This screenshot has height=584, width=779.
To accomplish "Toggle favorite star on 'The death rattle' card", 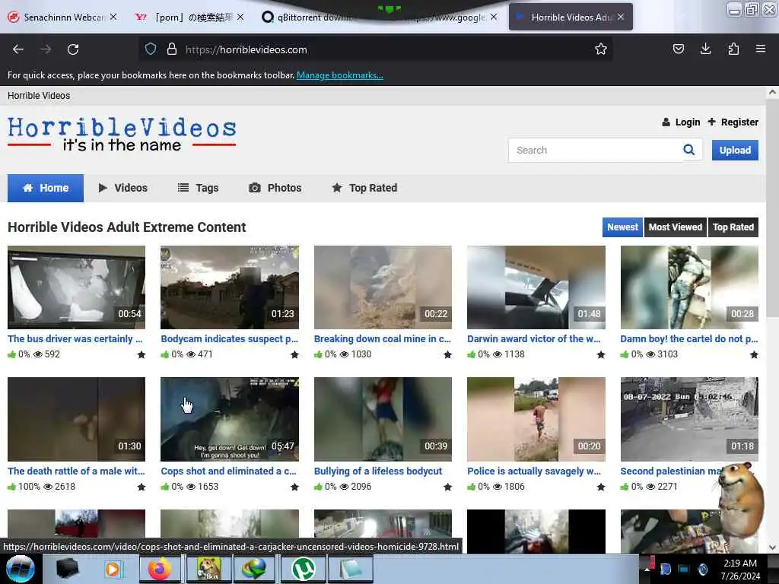I will point(141,487).
